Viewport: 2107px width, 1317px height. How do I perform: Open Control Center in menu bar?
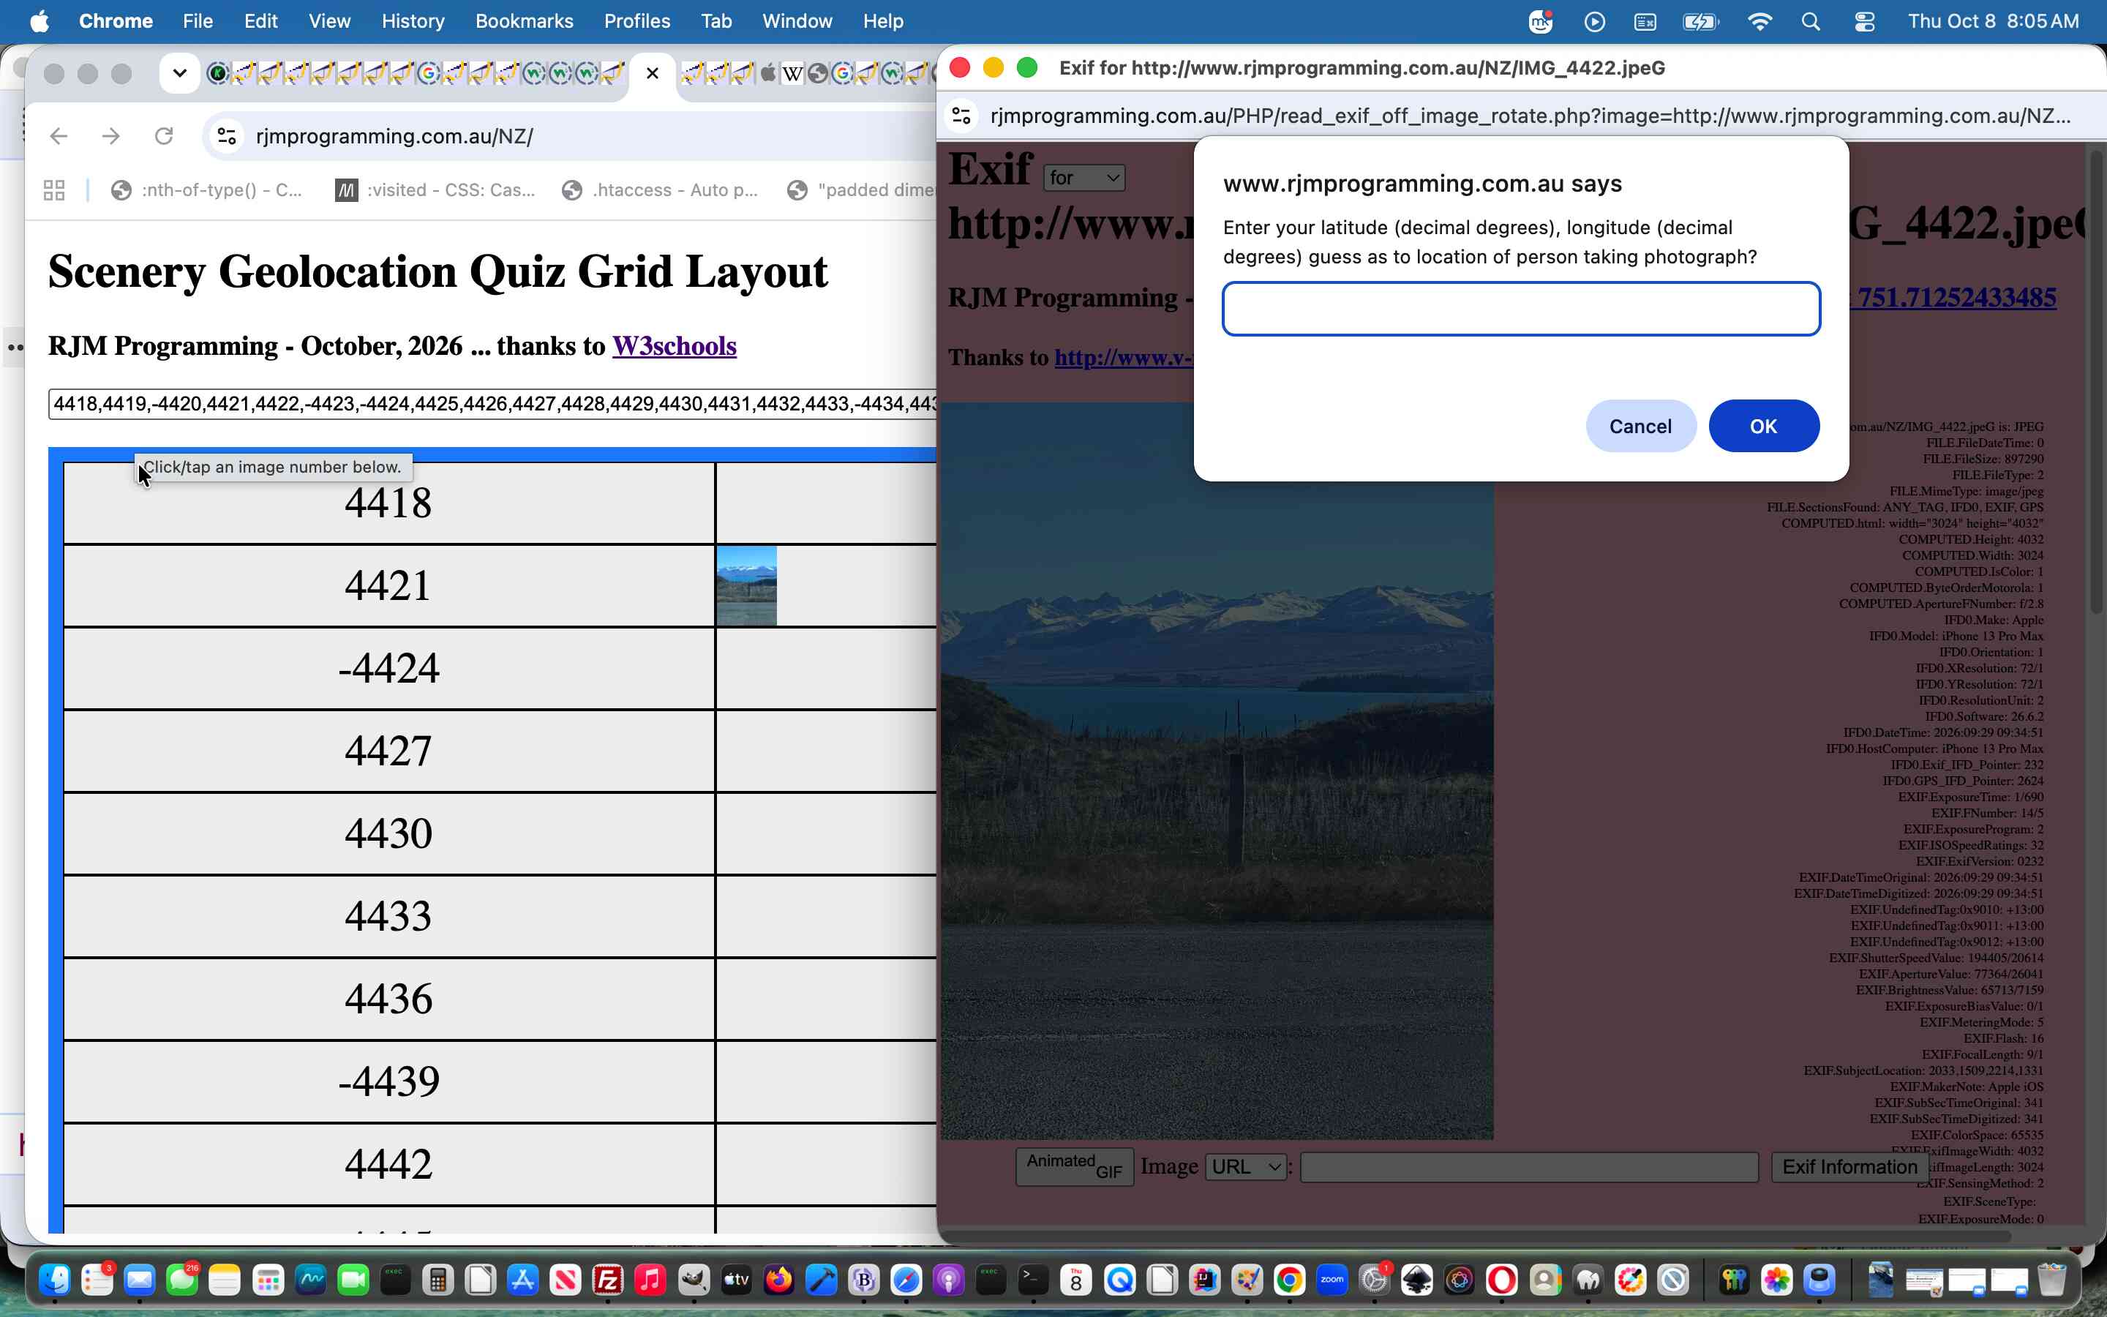1865,21
